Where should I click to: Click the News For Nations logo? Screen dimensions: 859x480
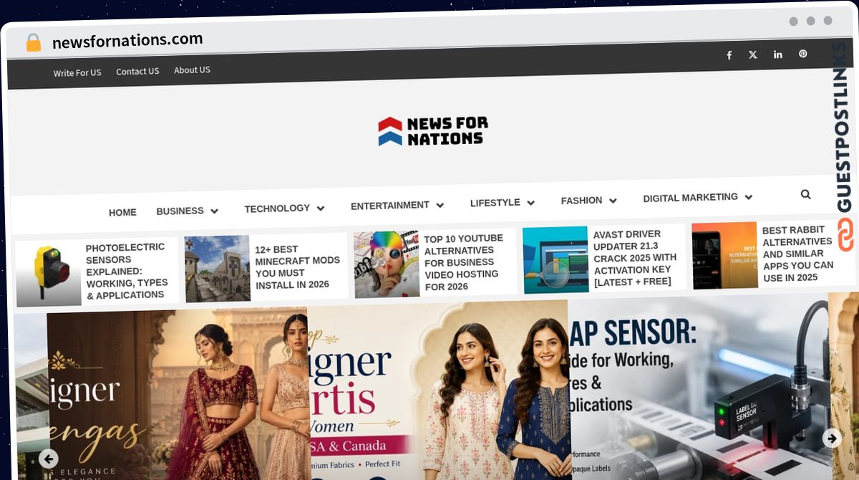point(432,132)
